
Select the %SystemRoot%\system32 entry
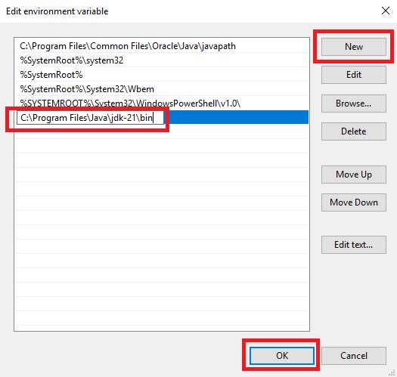click(162, 60)
